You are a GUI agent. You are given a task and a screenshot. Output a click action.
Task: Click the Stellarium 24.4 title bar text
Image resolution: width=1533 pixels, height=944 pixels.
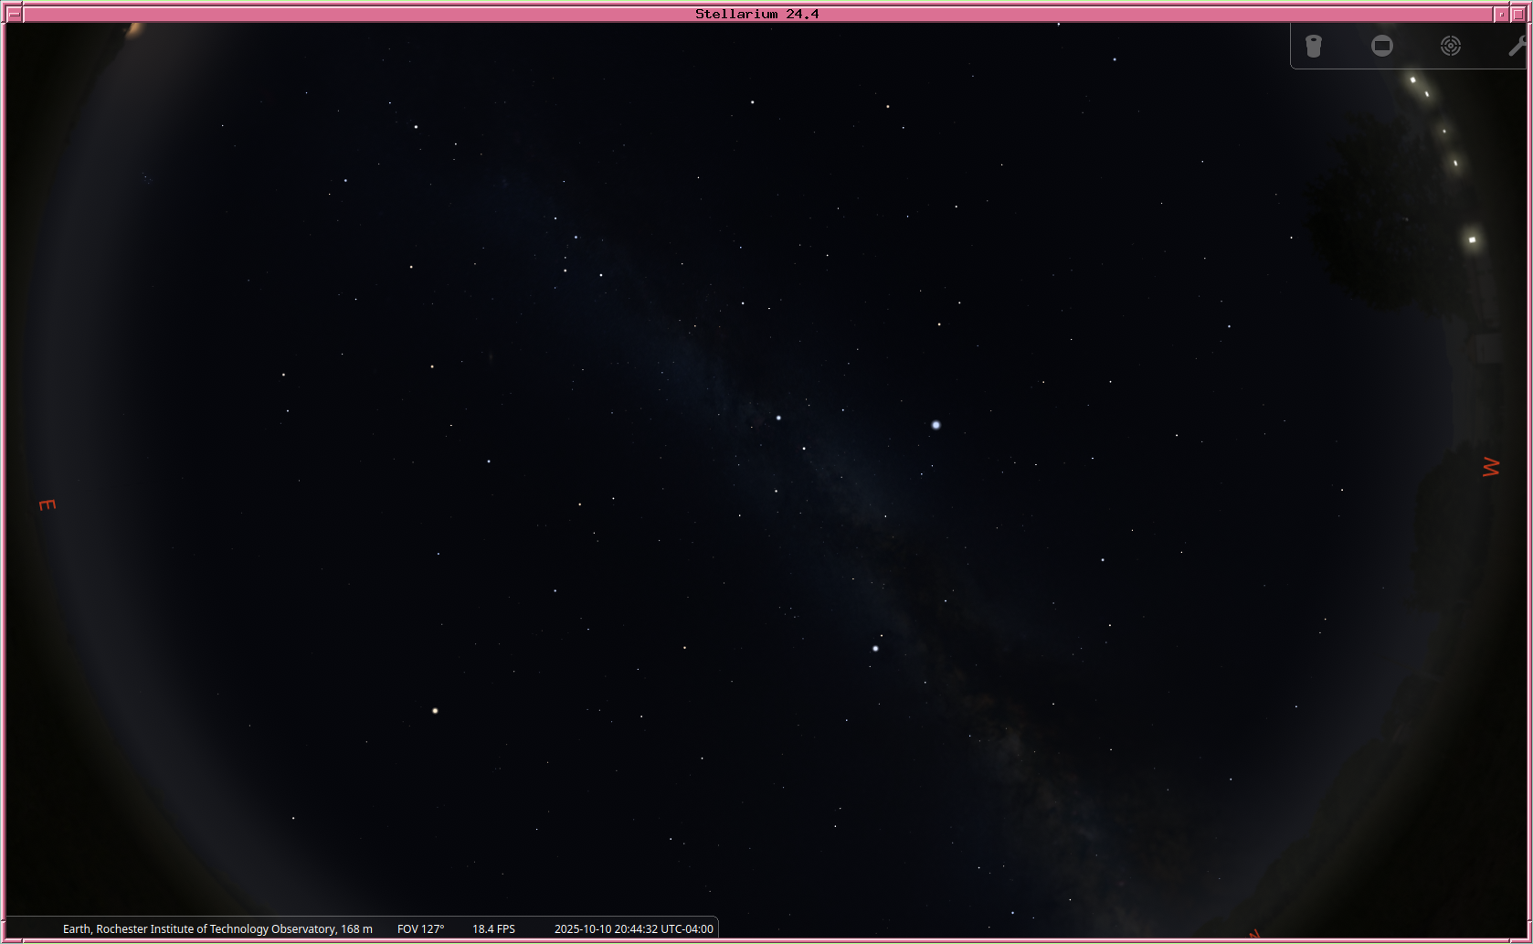[x=756, y=14]
